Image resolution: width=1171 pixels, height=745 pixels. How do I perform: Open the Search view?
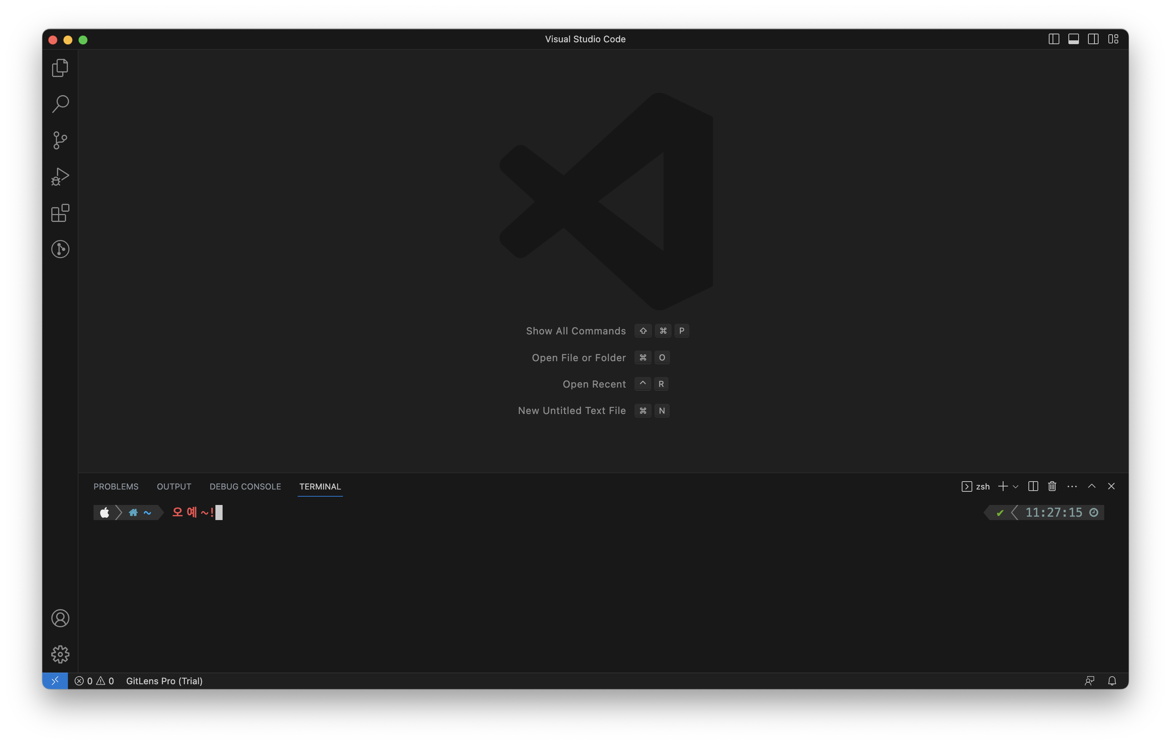60,104
